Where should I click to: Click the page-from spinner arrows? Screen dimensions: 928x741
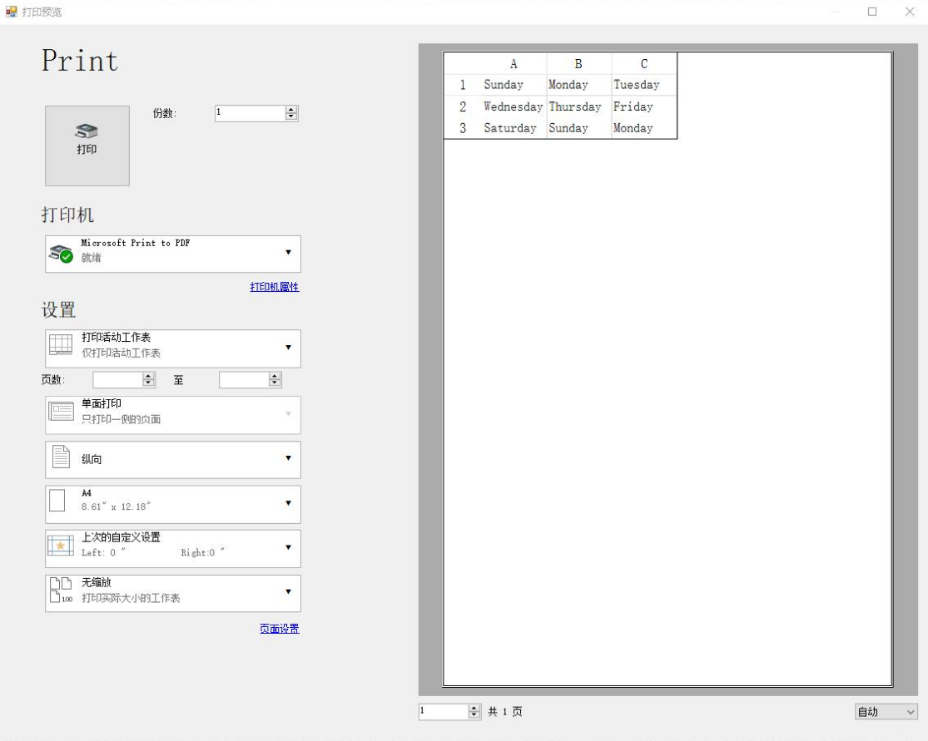point(149,379)
